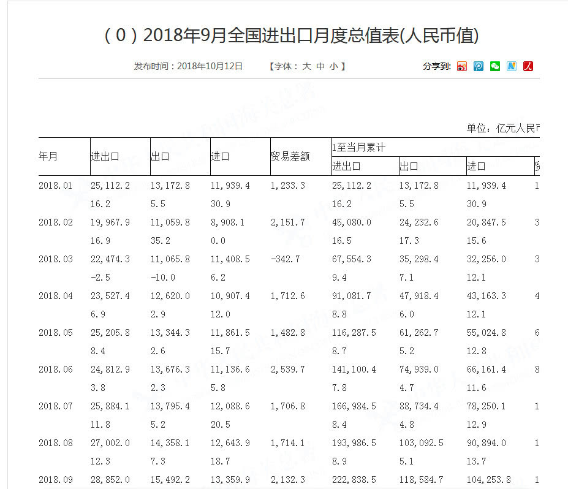Click import value 8,908.1

[x=228, y=222]
